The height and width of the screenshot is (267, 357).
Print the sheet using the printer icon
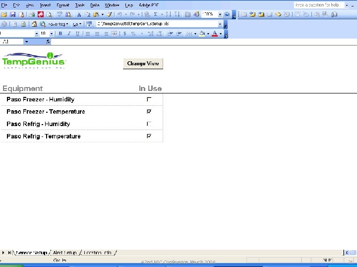32,14
